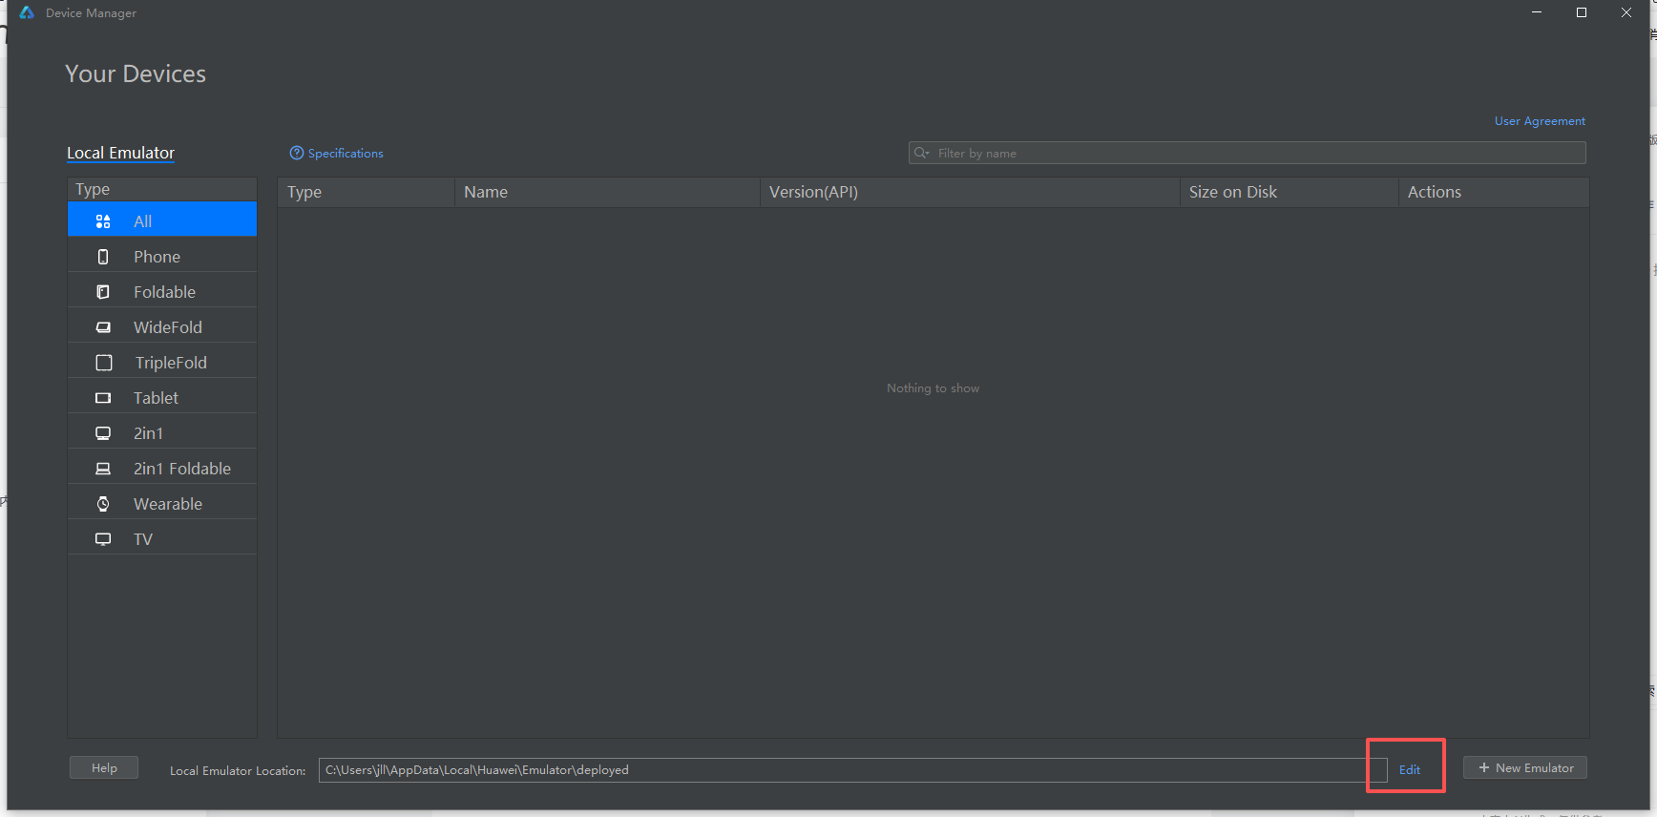This screenshot has width=1657, height=817.
Task: Select the All device type icon
Action: (103, 221)
